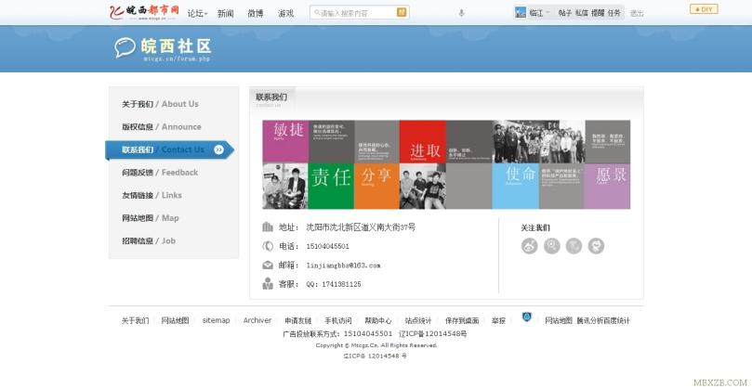This screenshot has width=752, height=389.
Task: Click the DIY button
Action: [x=704, y=9]
